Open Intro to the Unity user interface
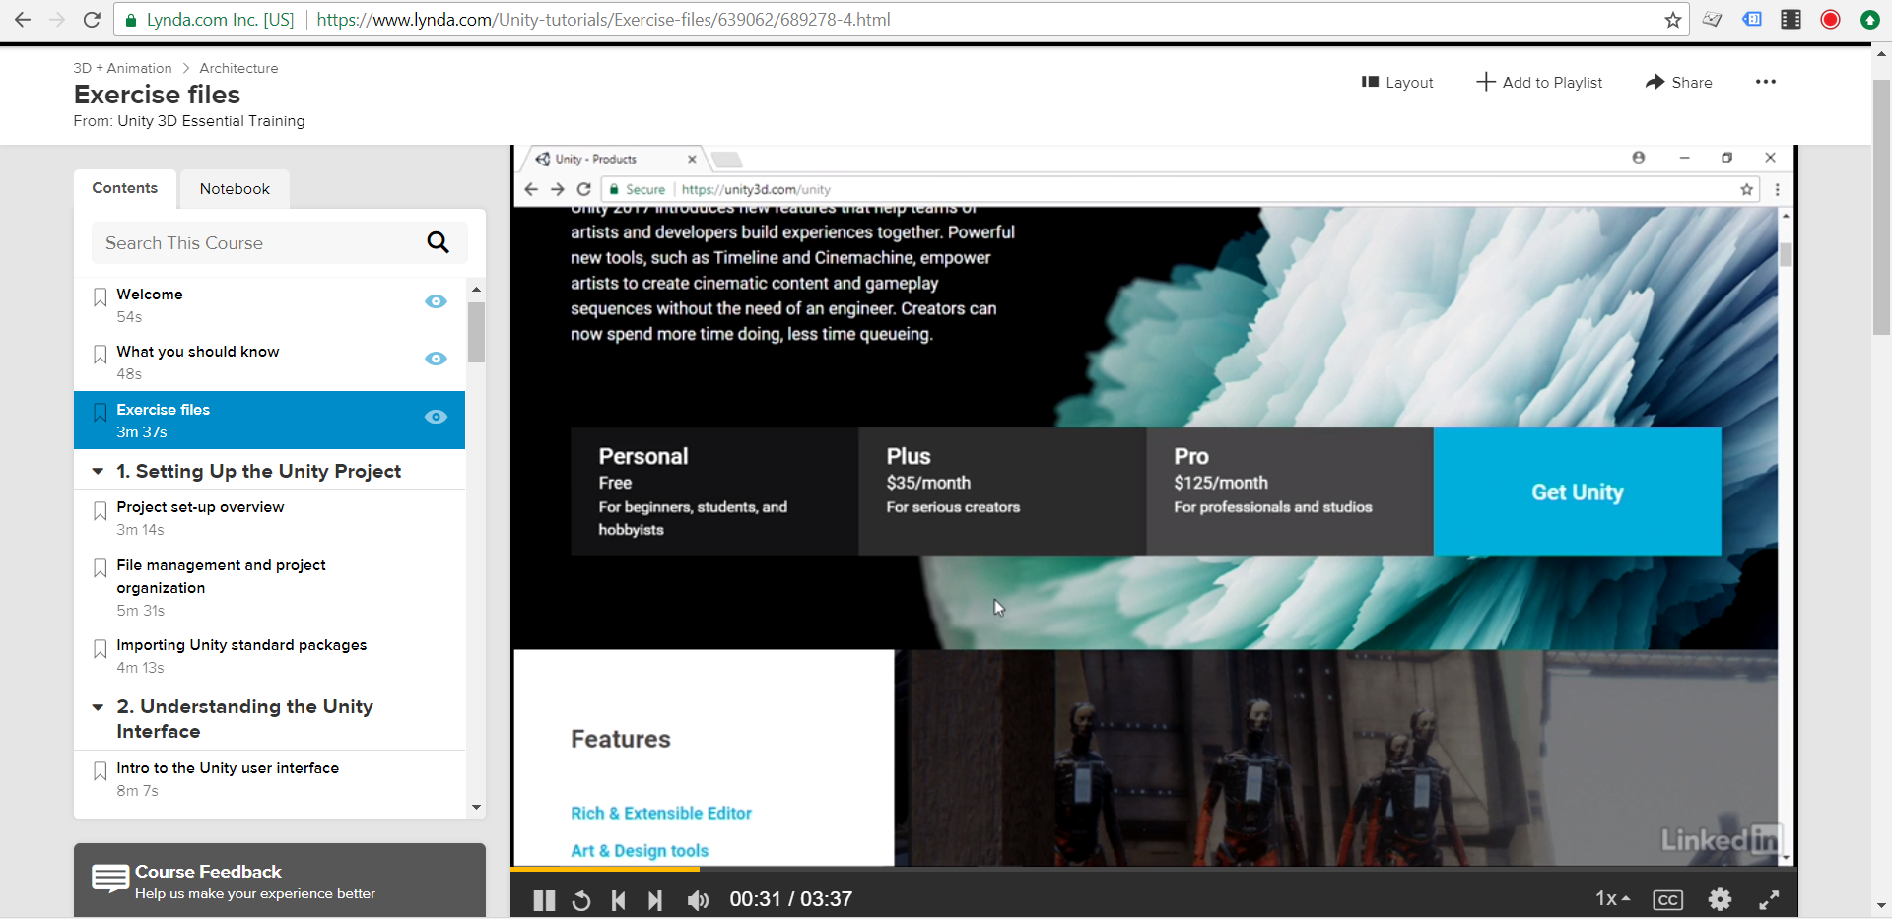Viewport: 1892px width, 919px height. point(228,767)
